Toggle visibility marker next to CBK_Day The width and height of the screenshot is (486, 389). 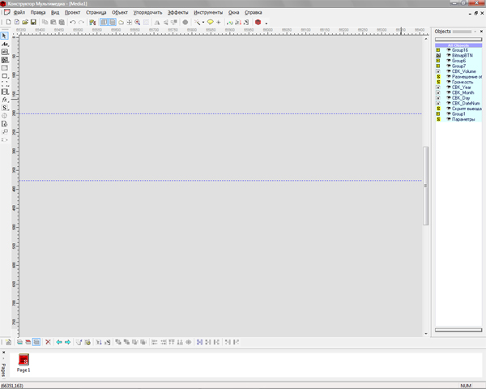pyautogui.click(x=448, y=98)
